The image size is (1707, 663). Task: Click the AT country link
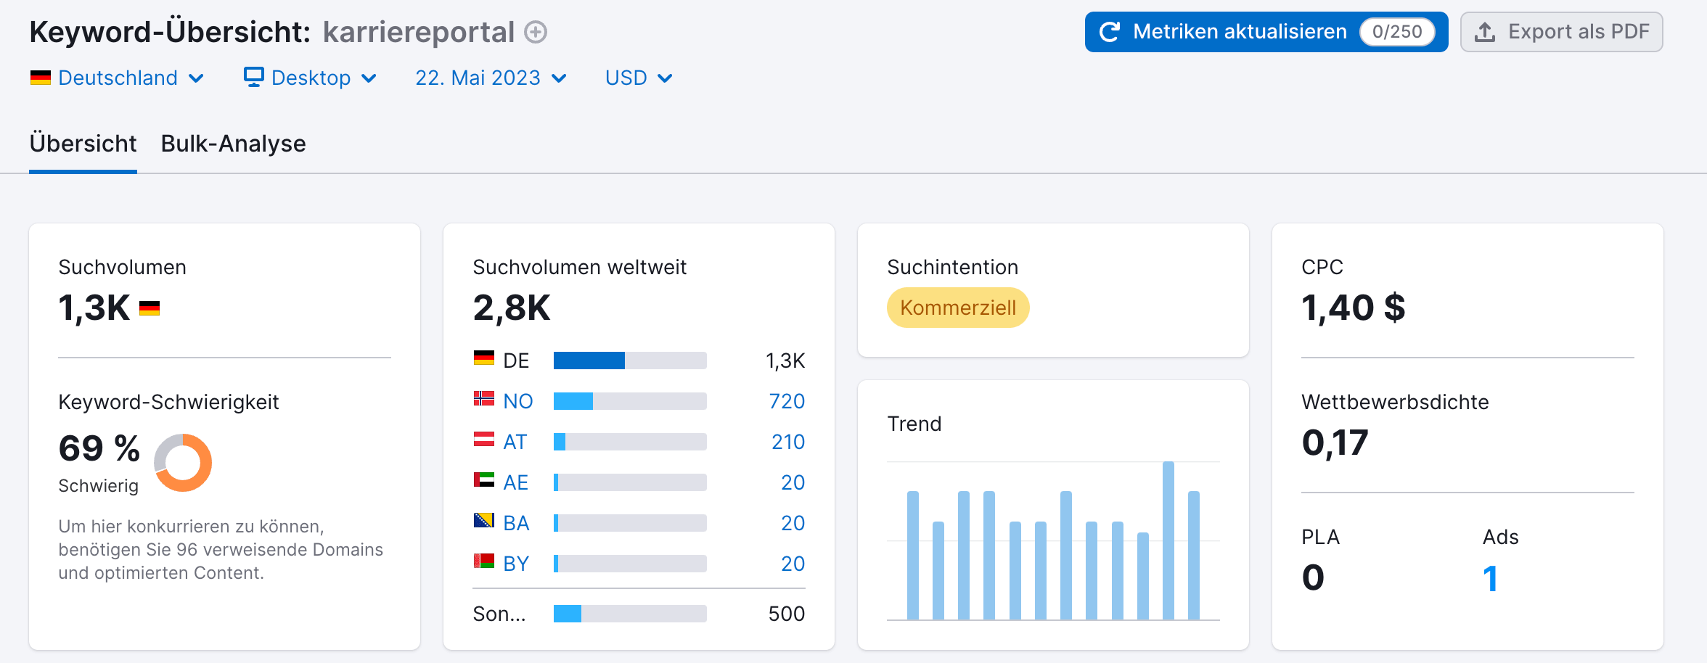(515, 442)
